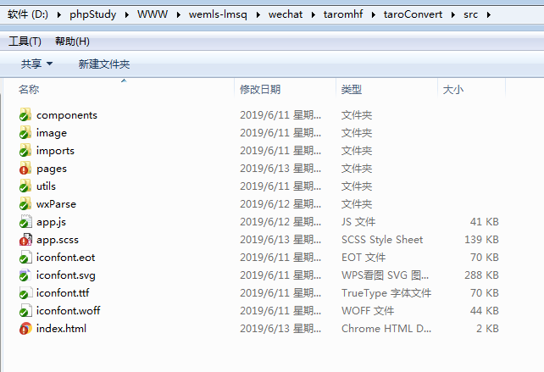The image size is (544, 372).
Task: Select the components folder name
Action: click(x=67, y=115)
